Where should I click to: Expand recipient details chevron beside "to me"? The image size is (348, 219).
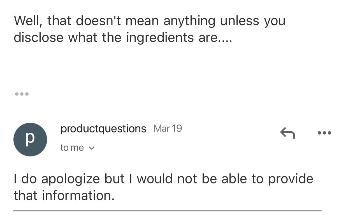click(92, 148)
